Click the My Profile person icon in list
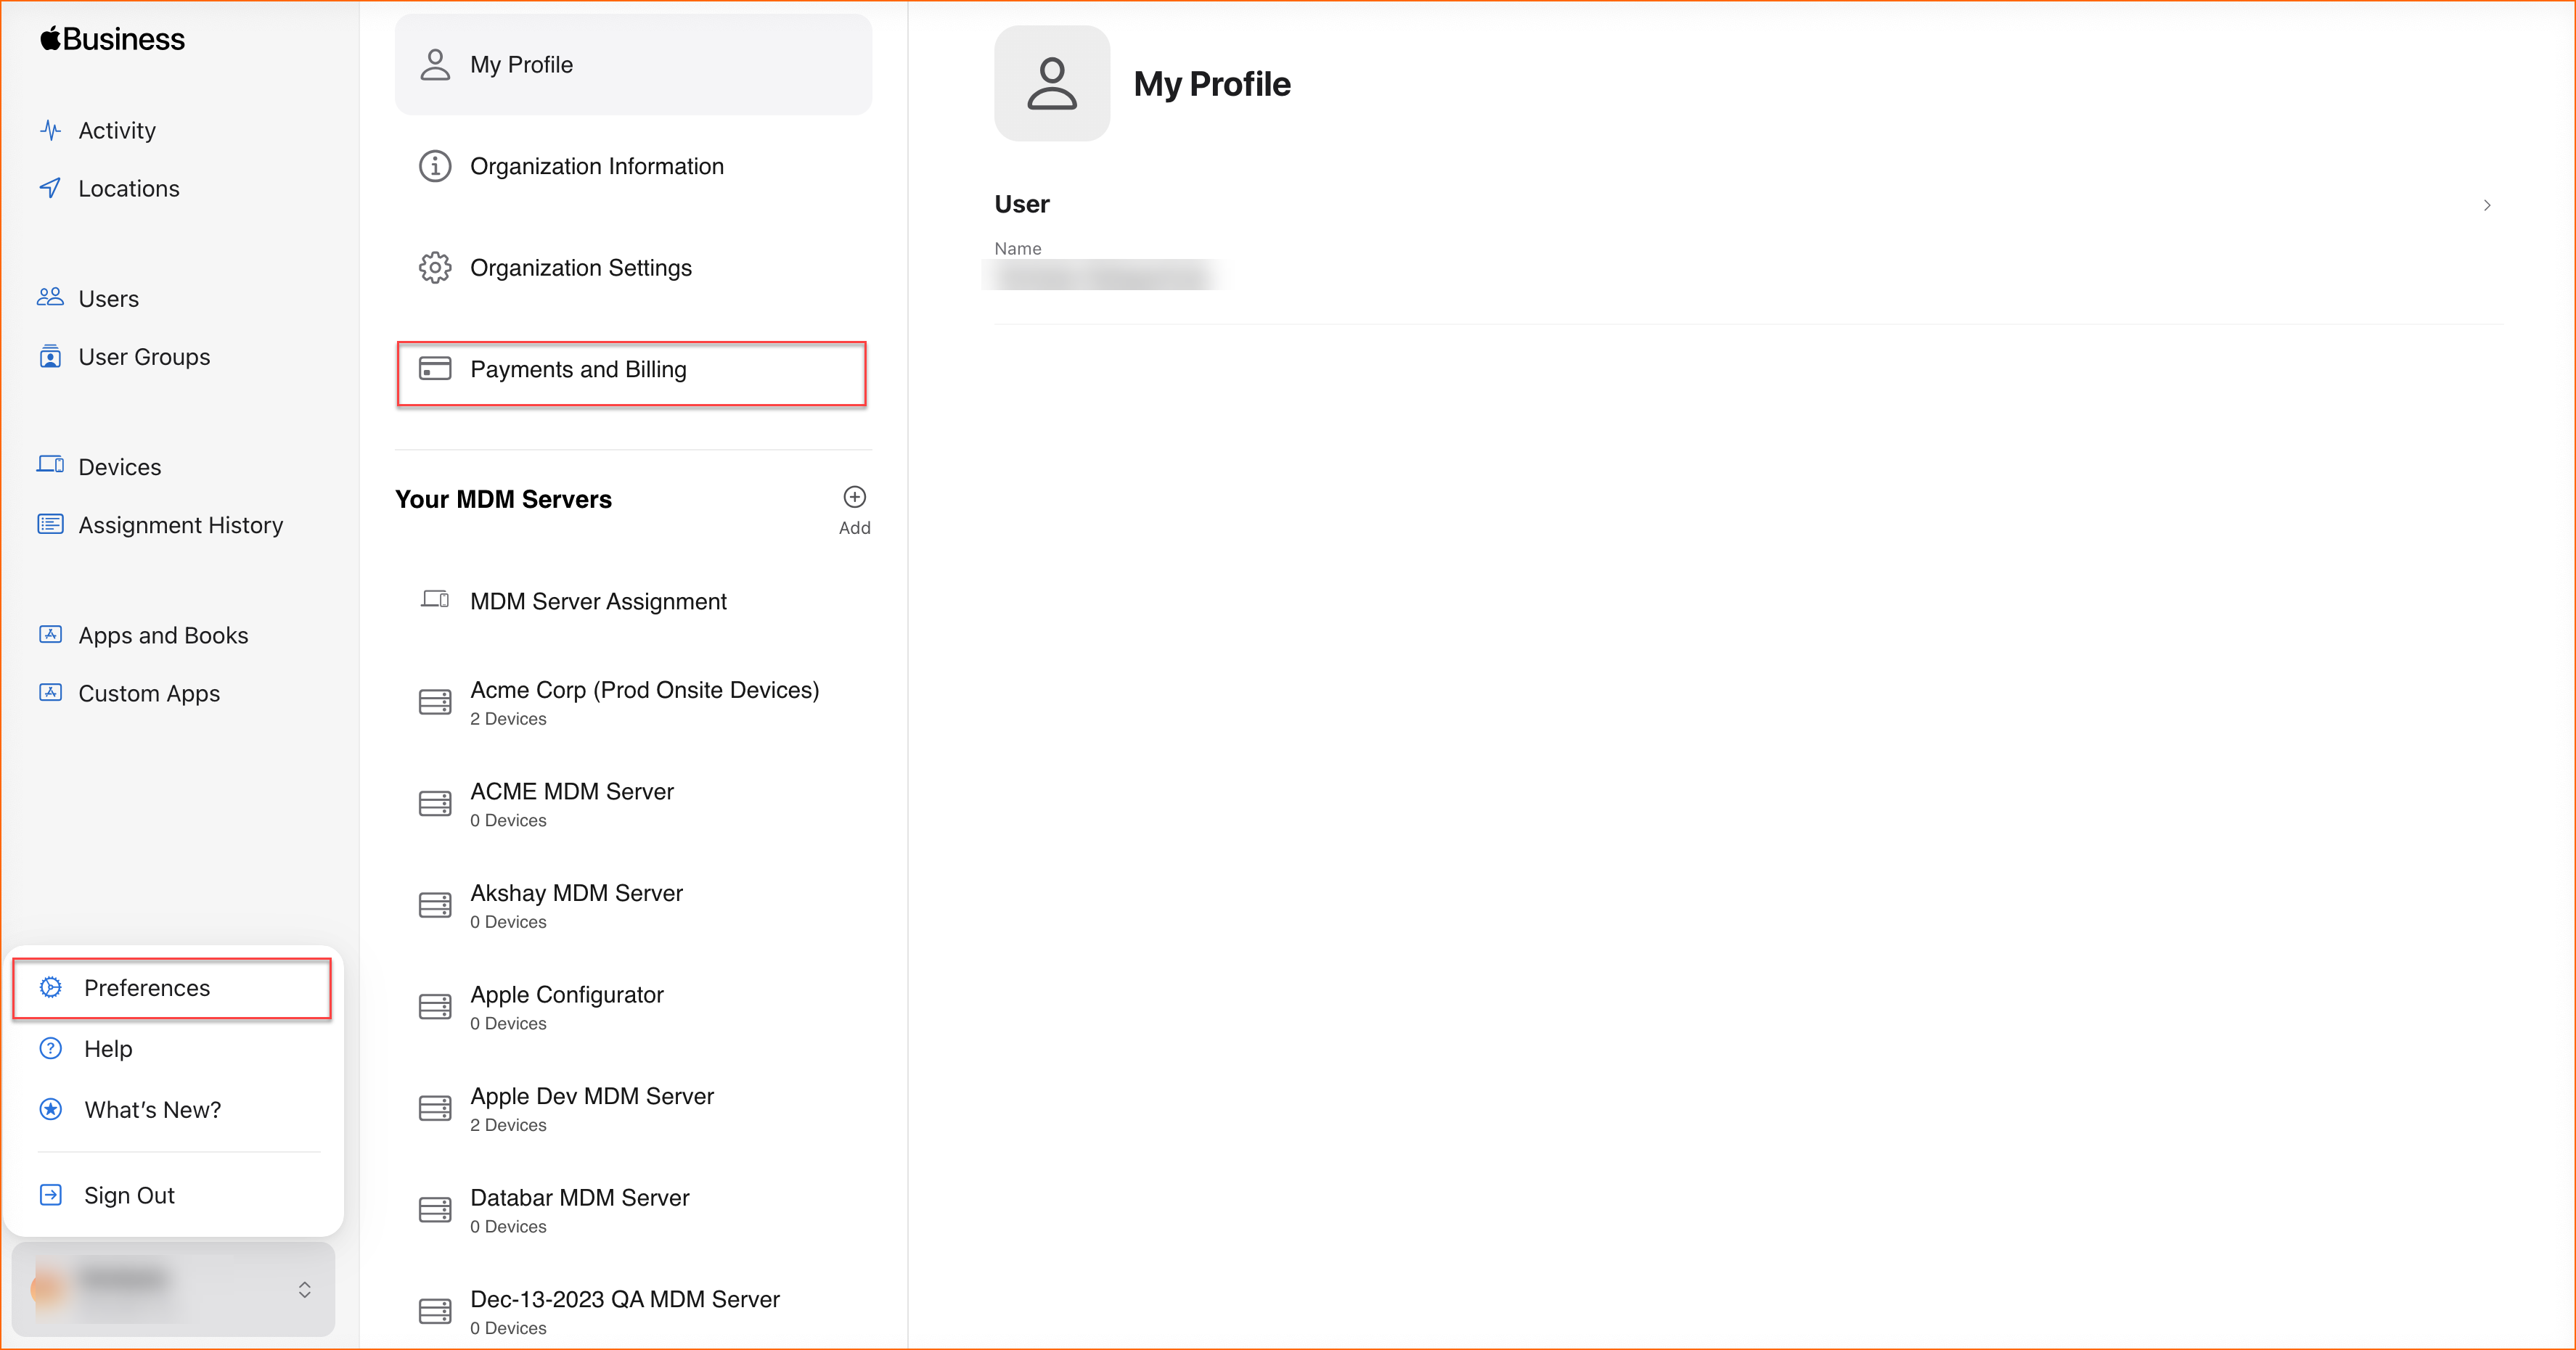 (x=435, y=64)
